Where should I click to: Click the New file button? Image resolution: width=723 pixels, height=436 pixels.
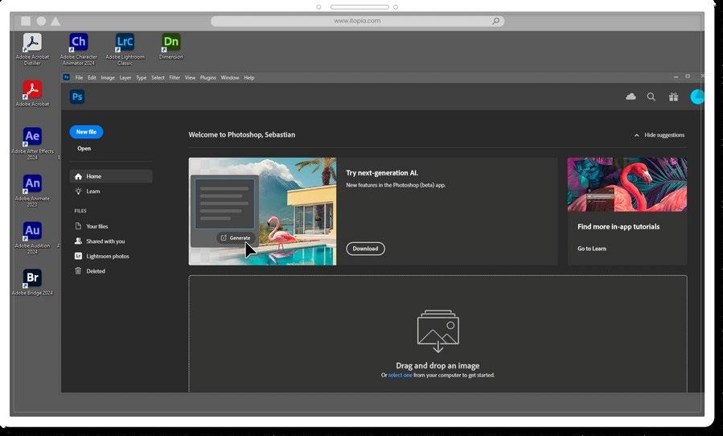tap(86, 132)
